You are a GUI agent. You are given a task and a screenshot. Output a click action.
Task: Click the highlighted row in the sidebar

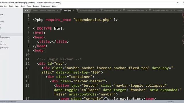(x=11, y=34)
